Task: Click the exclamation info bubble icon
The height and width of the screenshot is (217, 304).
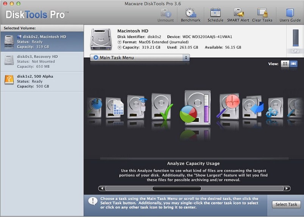Action: (x=93, y=201)
